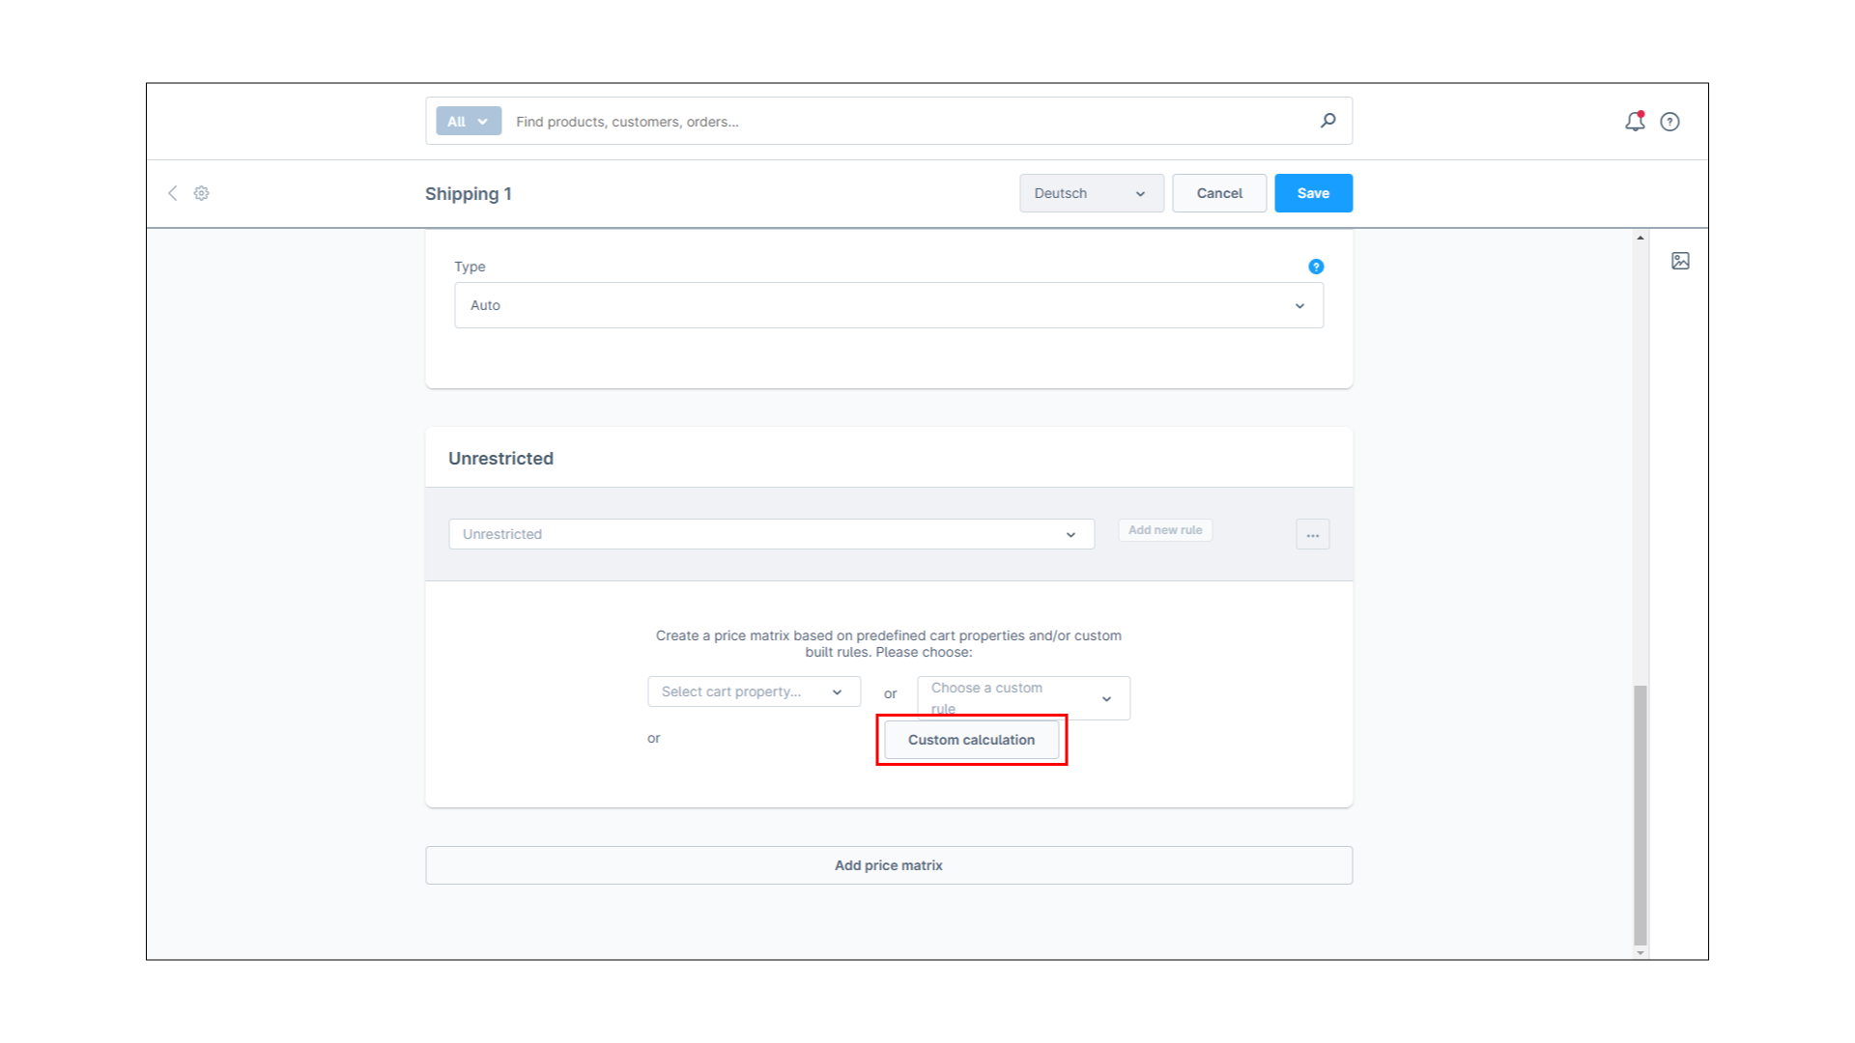Click the help circle icon
This screenshot has width=1855, height=1043.
pyautogui.click(x=1670, y=121)
